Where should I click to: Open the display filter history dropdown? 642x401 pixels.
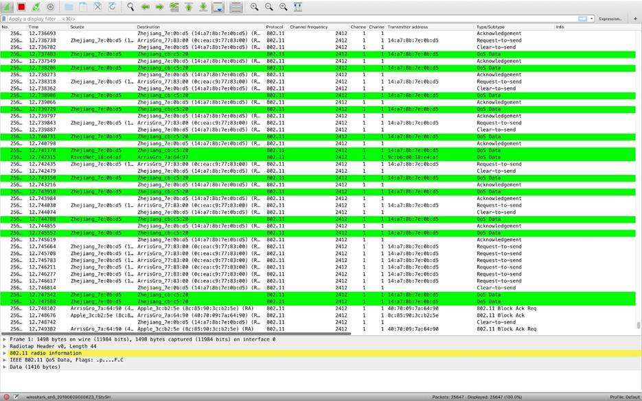click(591, 19)
